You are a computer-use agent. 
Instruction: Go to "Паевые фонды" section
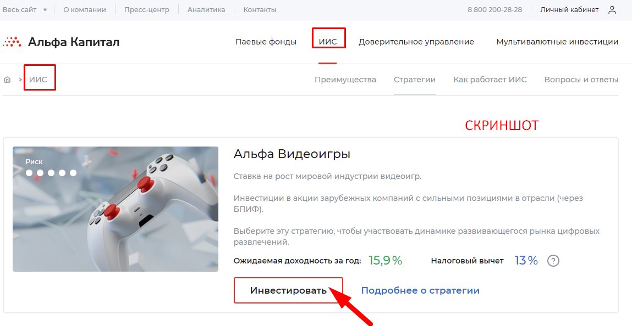[266, 42]
